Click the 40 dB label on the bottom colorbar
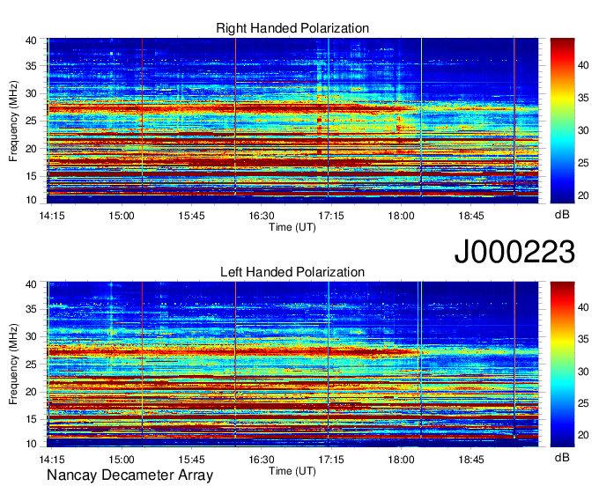The image size is (599, 486). pos(583,307)
